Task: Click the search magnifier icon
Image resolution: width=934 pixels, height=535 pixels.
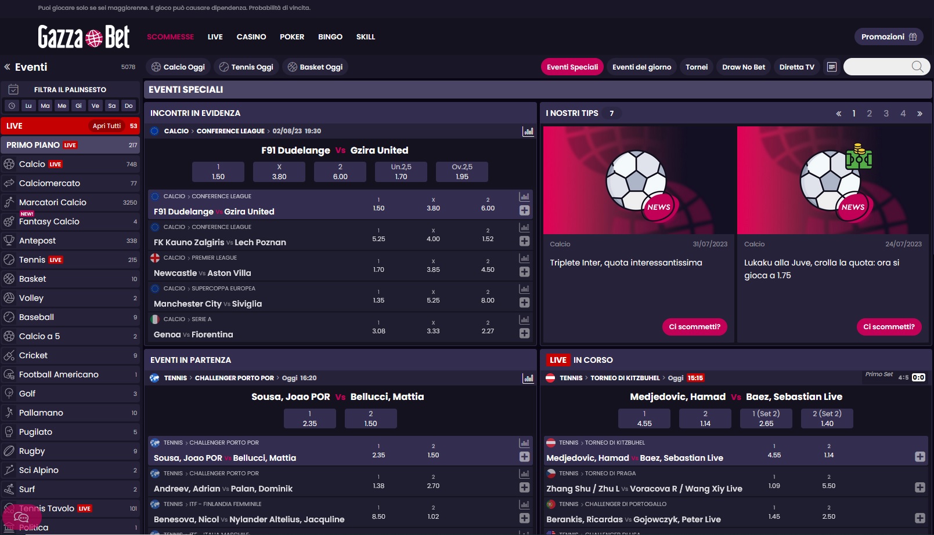Action: point(917,67)
